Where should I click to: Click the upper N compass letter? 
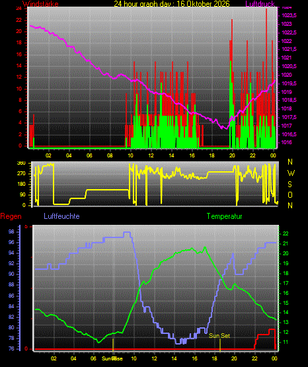(x=290, y=162)
